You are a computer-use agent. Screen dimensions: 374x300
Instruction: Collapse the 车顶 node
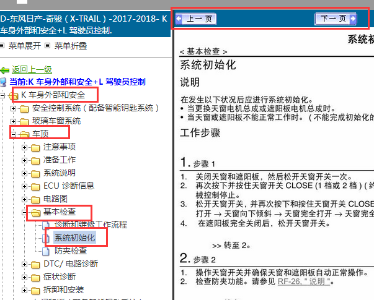tap(14, 134)
